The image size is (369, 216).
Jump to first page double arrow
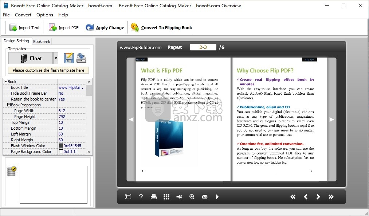click(293, 197)
